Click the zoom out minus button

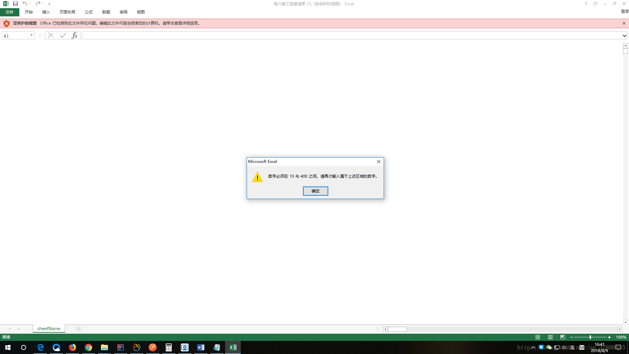(572, 337)
